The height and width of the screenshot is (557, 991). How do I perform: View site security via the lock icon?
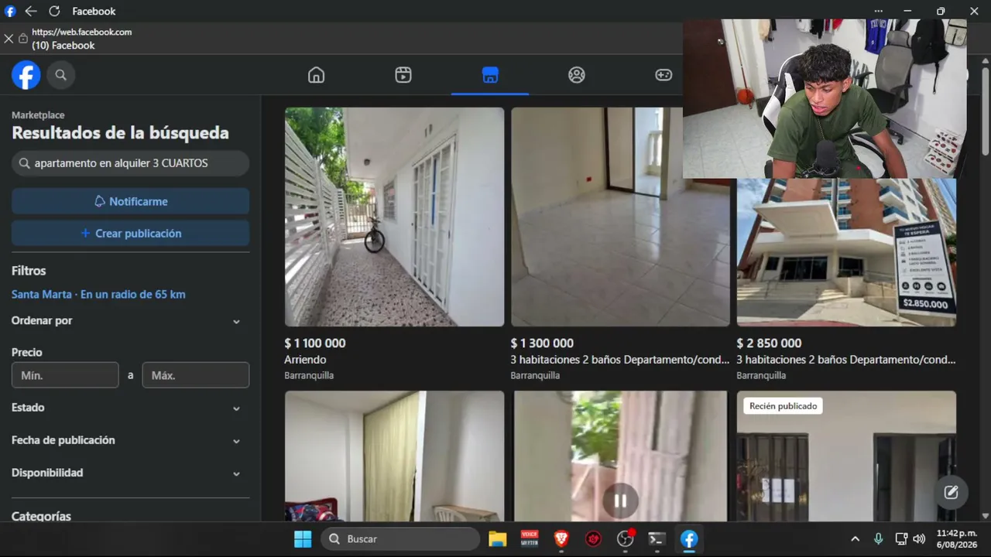click(23, 39)
